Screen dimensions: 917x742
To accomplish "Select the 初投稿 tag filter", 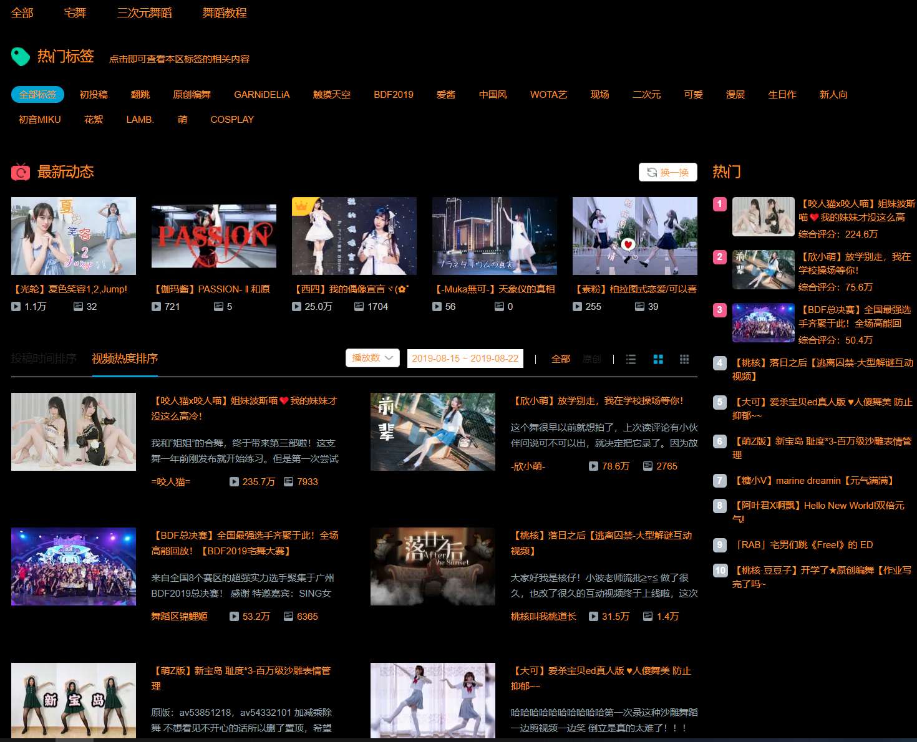I will (x=93, y=94).
